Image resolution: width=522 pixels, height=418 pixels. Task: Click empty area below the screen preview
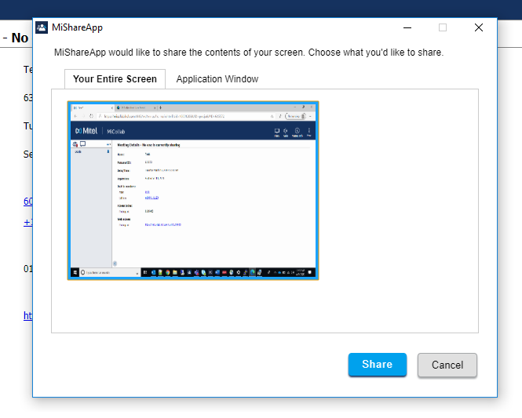tap(265, 307)
